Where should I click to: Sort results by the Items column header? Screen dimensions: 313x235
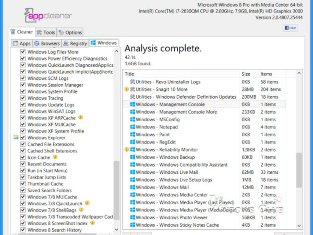[x=272, y=74]
